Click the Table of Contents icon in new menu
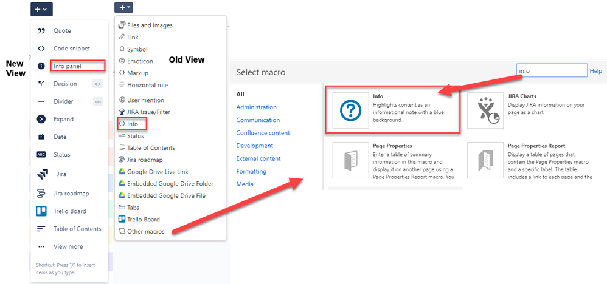 coord(41,229)
